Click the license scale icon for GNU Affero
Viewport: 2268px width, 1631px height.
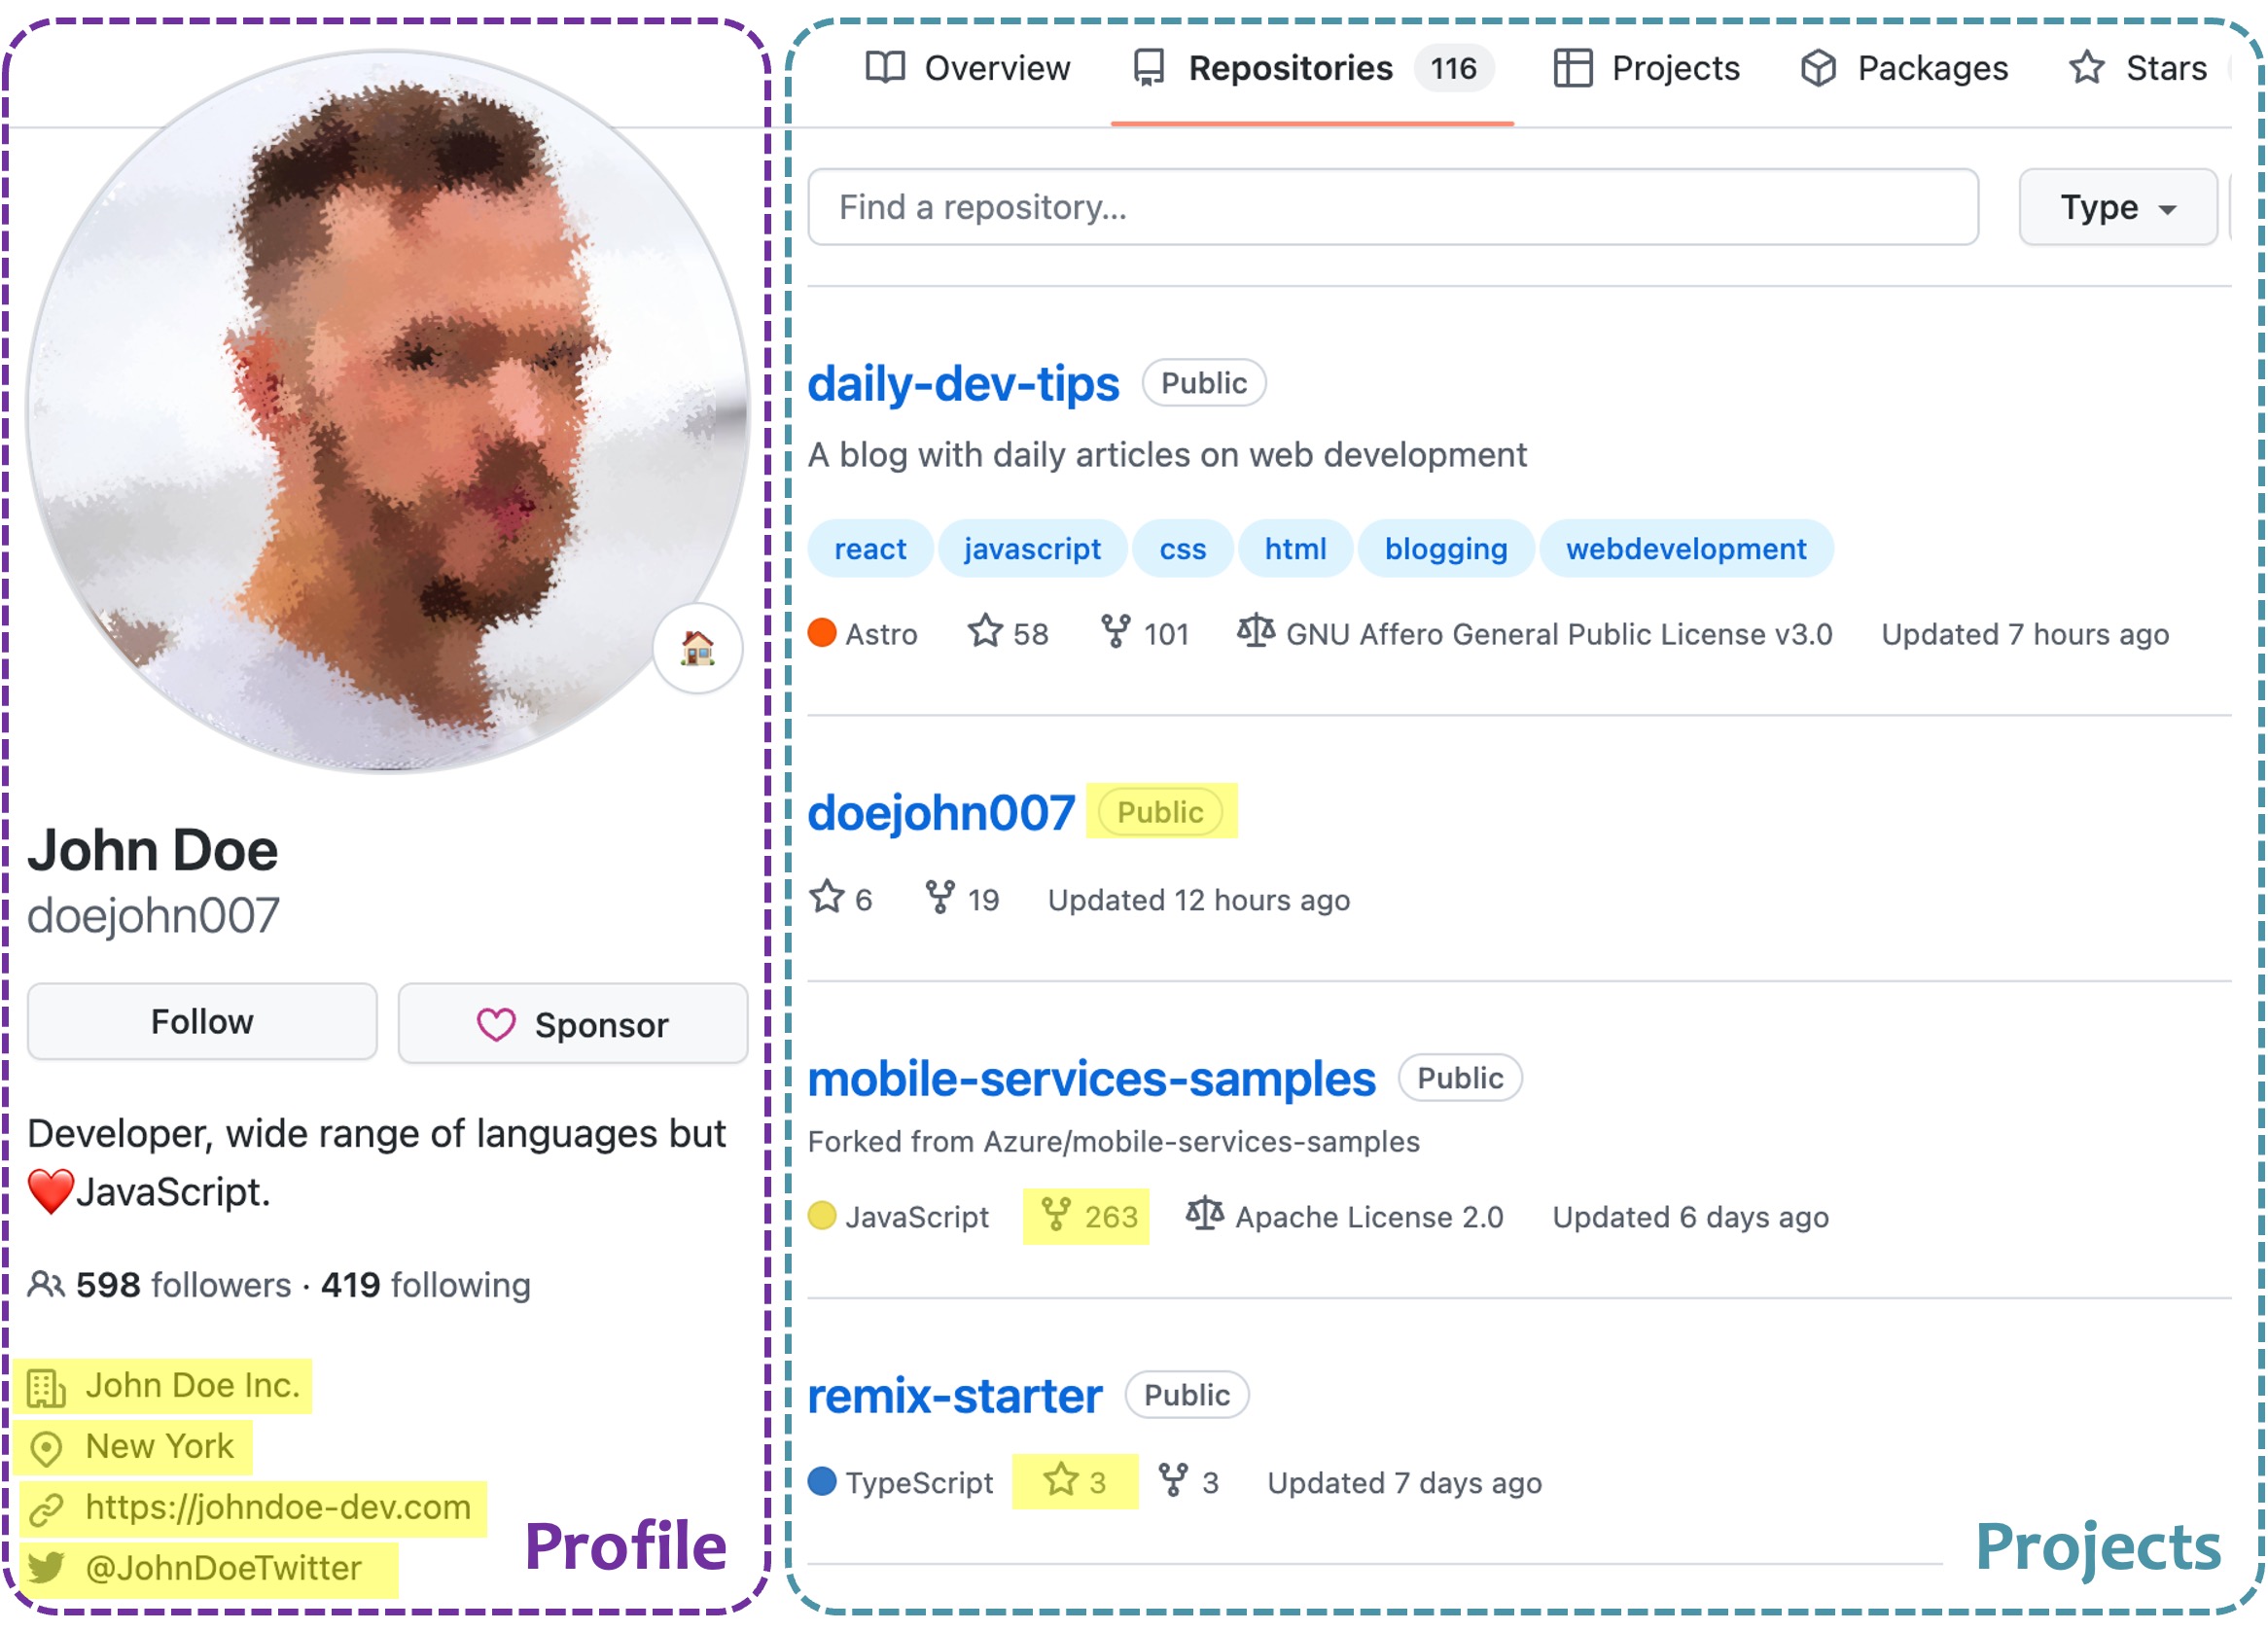[x=1255, y=632]
